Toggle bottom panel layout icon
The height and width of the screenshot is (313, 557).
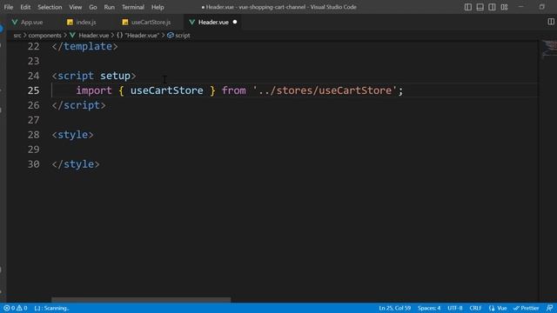coord(480,7)
